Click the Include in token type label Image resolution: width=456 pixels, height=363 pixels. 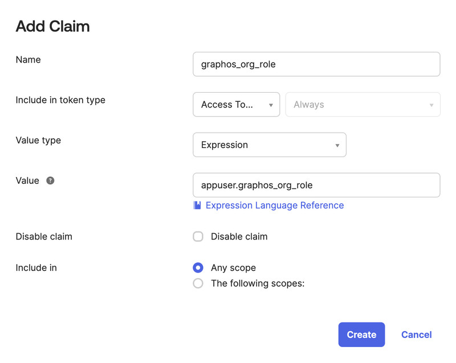pyautogui.click(x=60, y=100)
